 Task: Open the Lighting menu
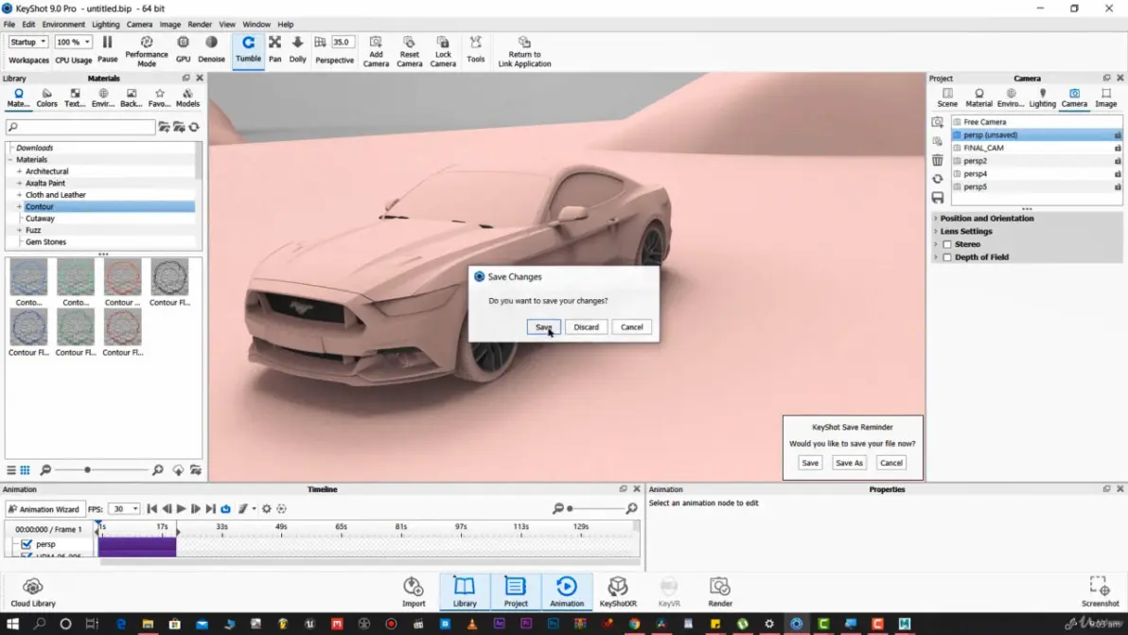pos(106,25)
